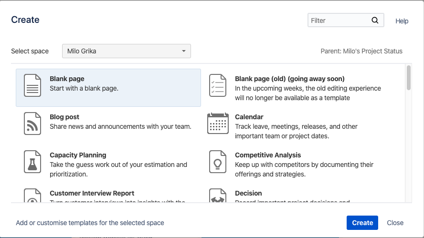This screenshot has height=238, width=424.
Task: Pick the Competitive Analysis template title
Action: [x=268, y=155]
